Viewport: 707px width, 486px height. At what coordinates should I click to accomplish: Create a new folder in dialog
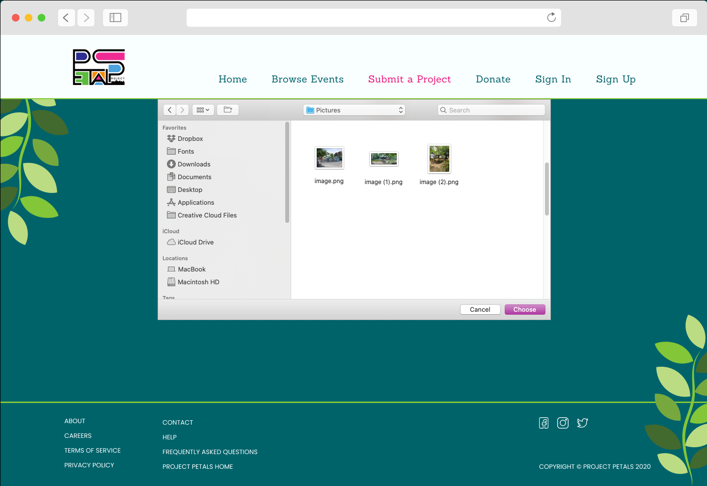coord(228,110)
